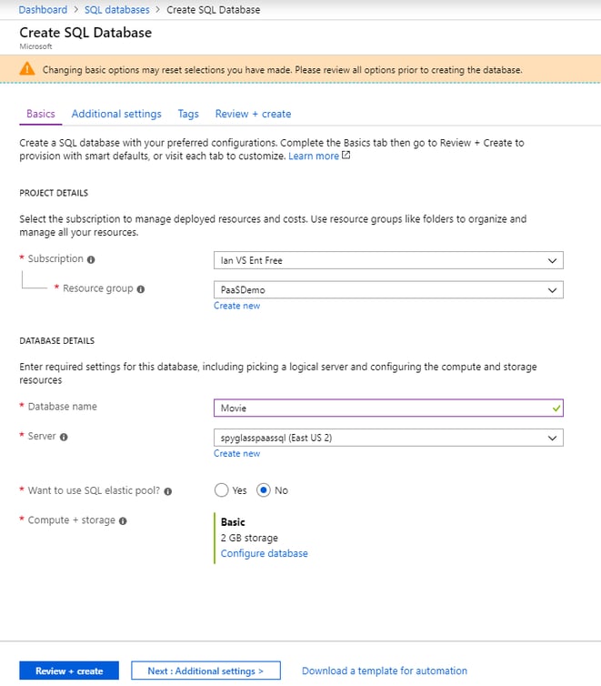Go to the Review + create tab
Screen dimensions: 601x686
click(x=253, y=115)
